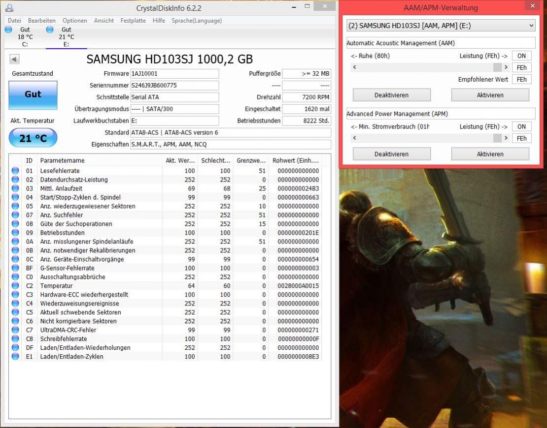Click APM slider left arrow toward Min. Stromverbrauch
The height and width of the screenshot is (428, 547).
[355, 138]
